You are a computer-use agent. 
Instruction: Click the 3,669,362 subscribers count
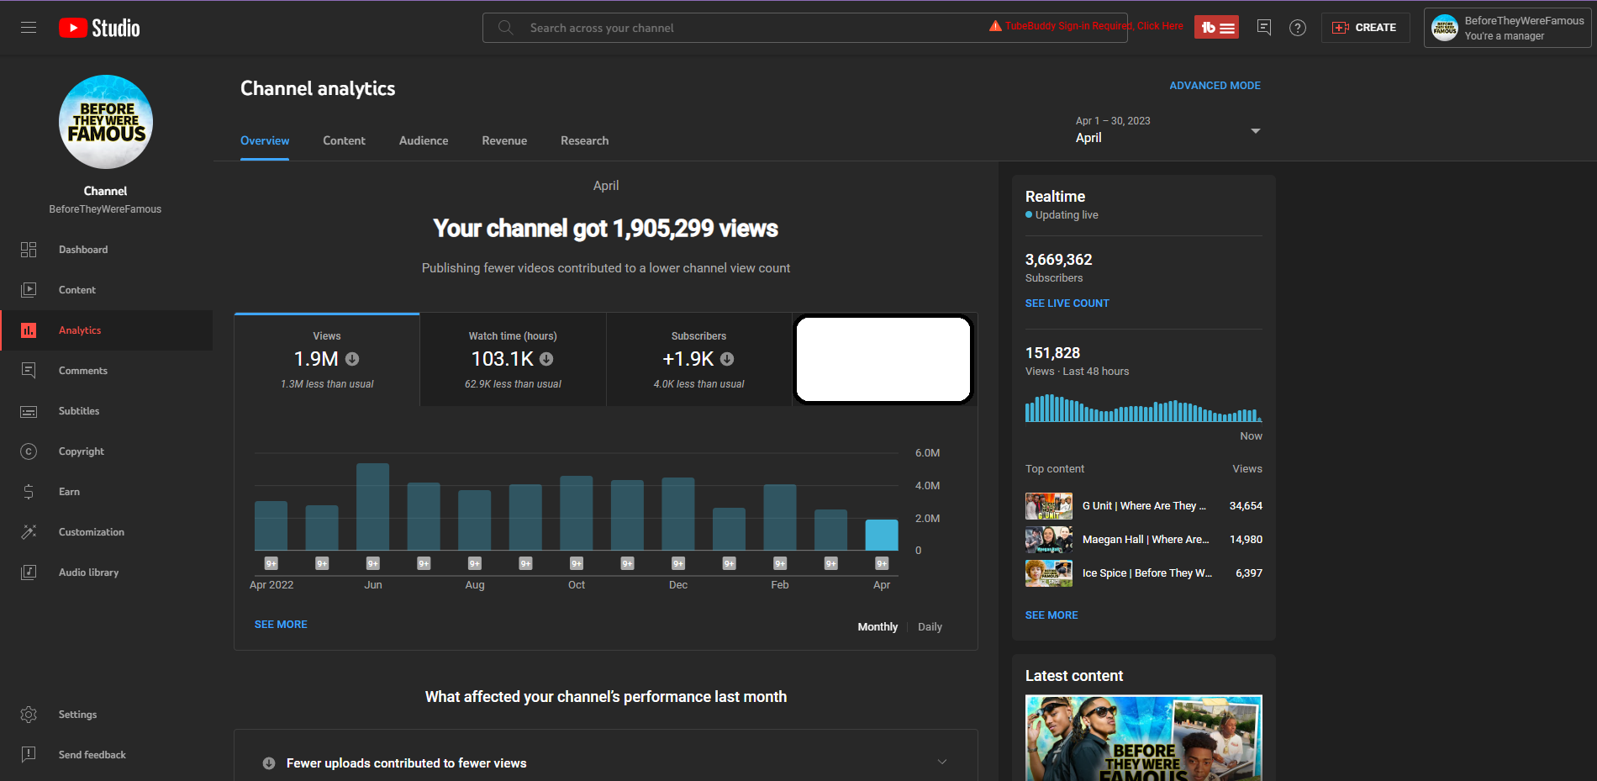(1059, 260)
